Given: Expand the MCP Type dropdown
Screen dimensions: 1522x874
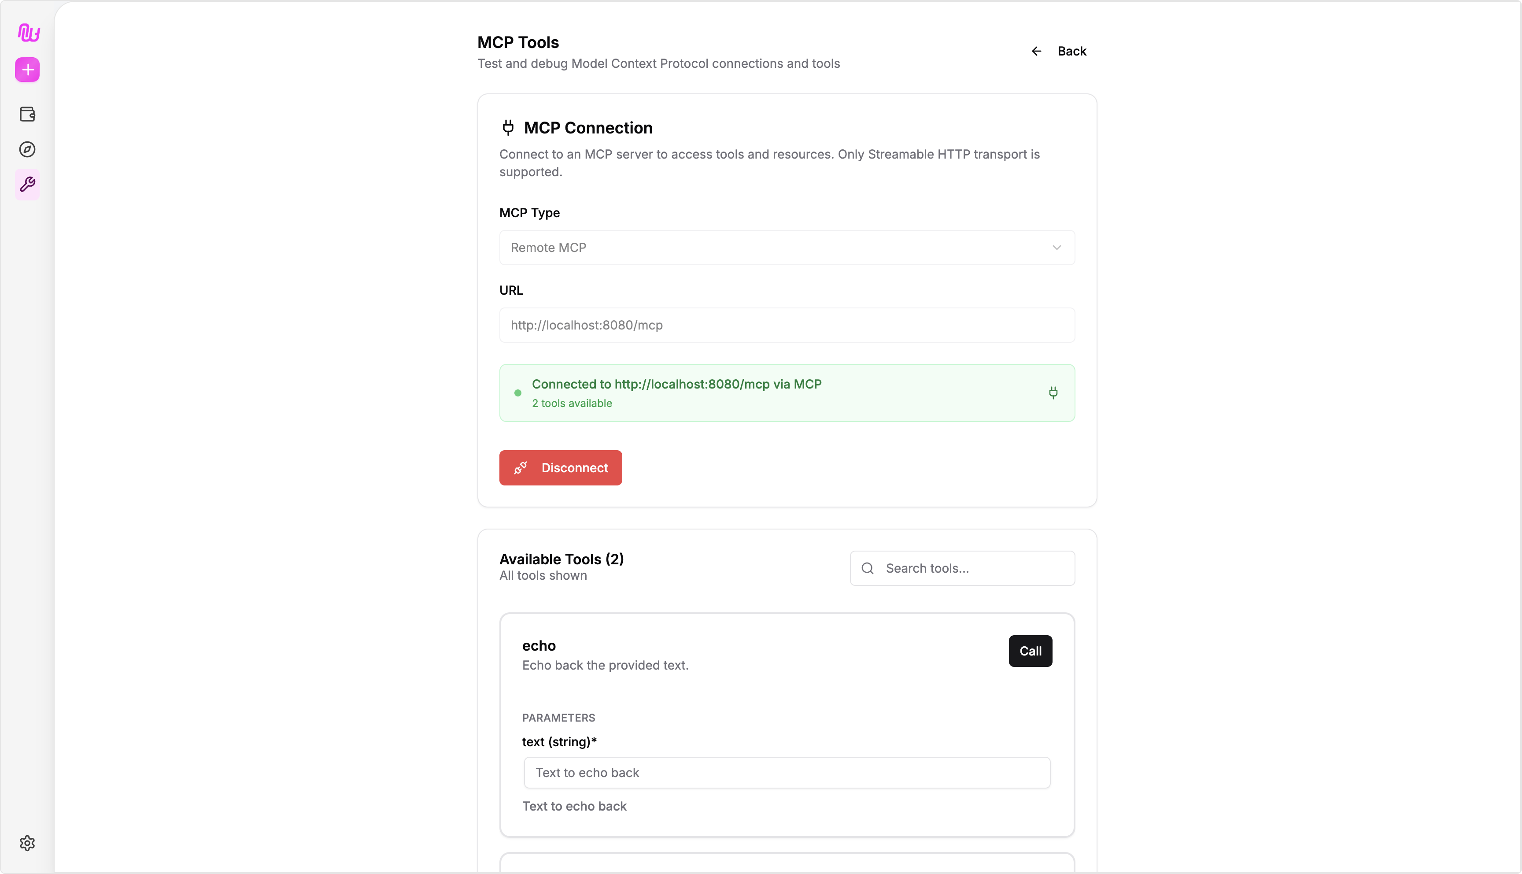Looking at the screenshot, I should pos(787,248).
